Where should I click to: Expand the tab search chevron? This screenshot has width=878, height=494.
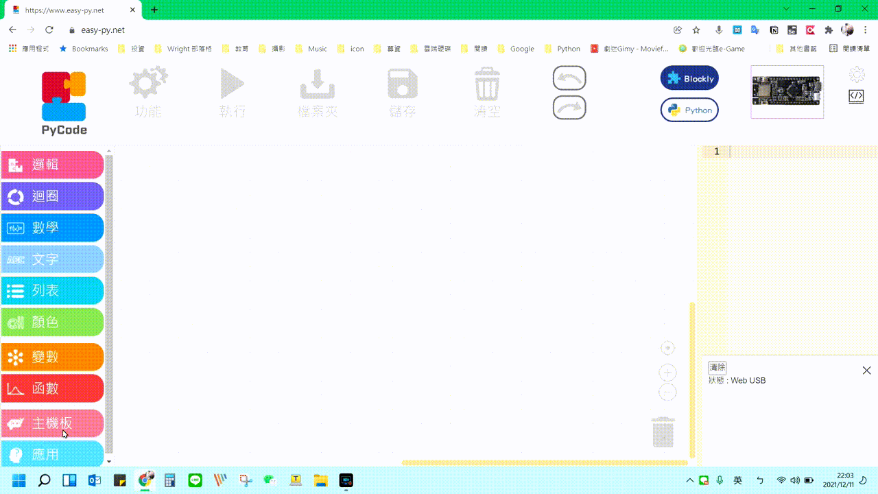tap(787, 9)
